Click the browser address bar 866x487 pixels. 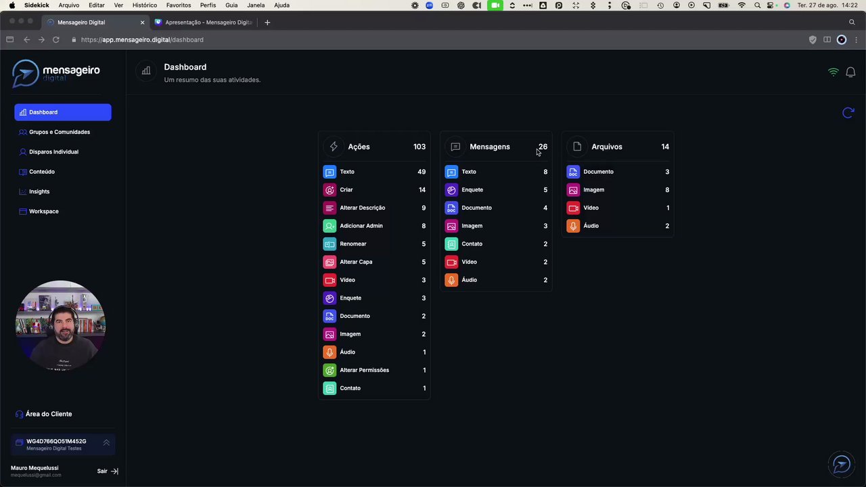433,40
